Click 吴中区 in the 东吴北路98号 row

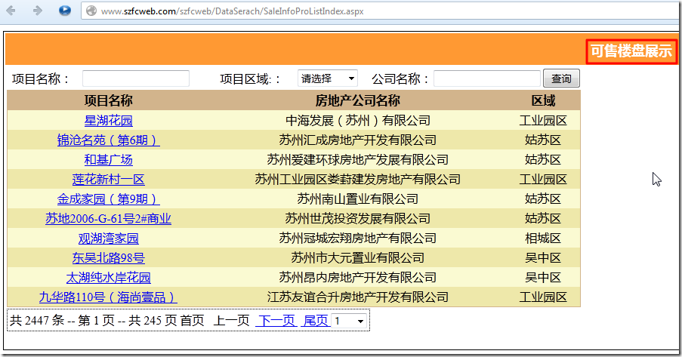(x=543, y=258)
